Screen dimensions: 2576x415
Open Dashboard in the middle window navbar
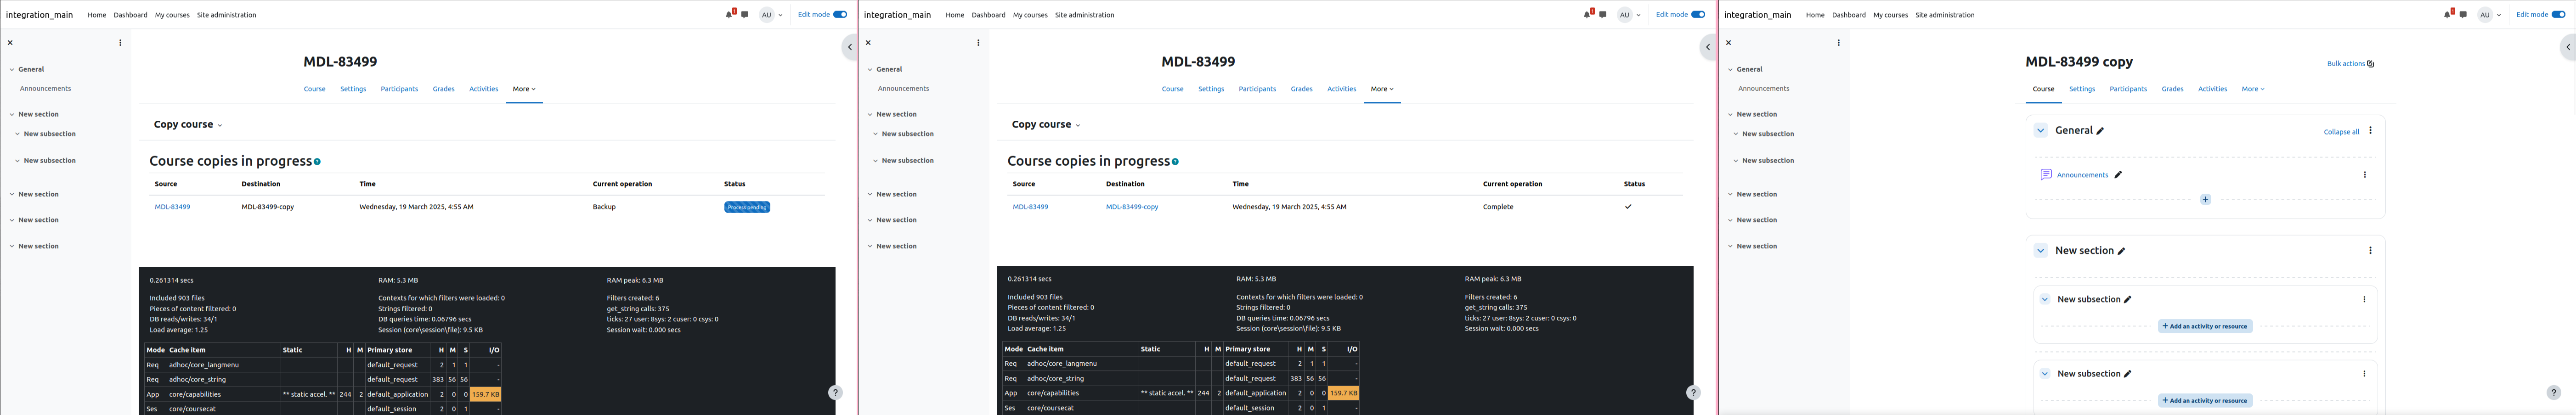(x=988, y=15)
